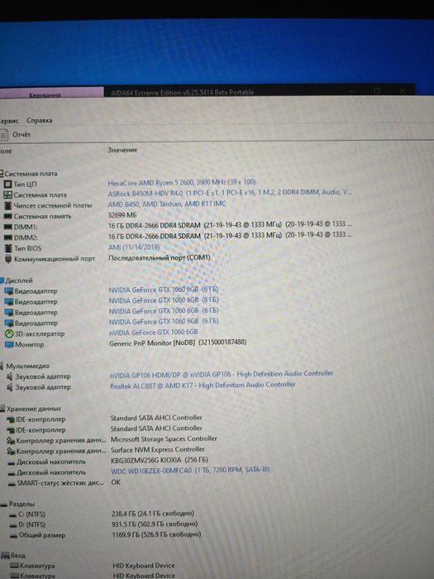Click the Значение column header
The image size is (434, 579).
point(122,150)
